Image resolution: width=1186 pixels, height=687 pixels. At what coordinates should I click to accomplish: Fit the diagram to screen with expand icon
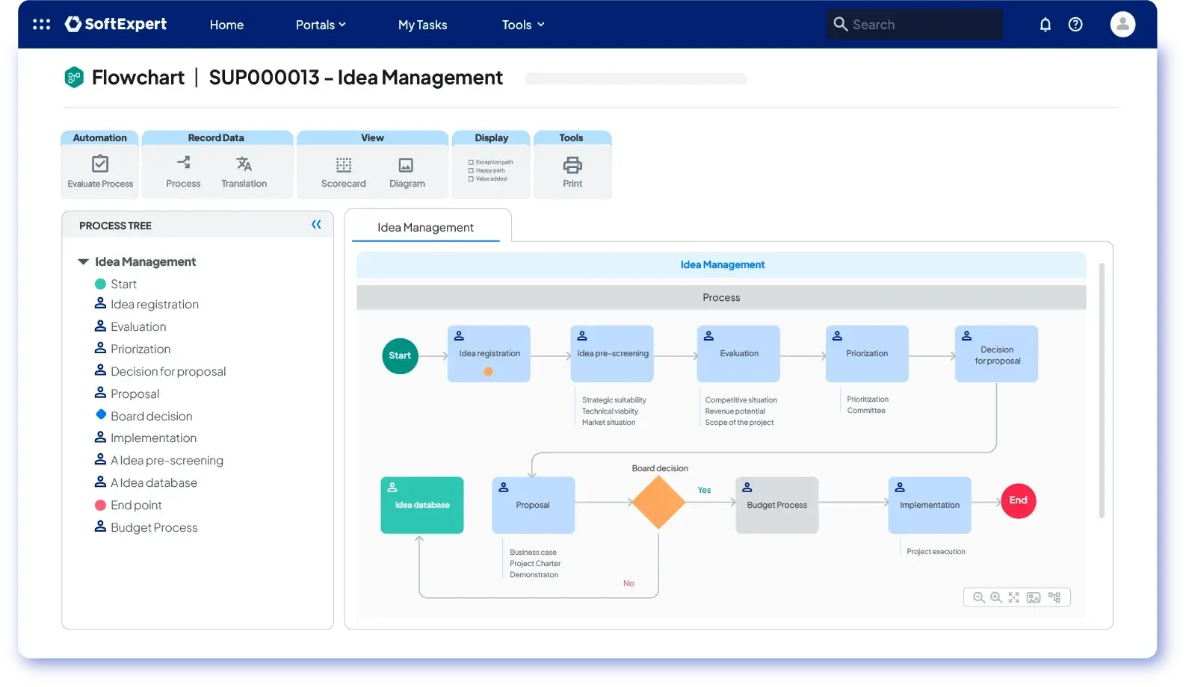tap(1014, 597)
